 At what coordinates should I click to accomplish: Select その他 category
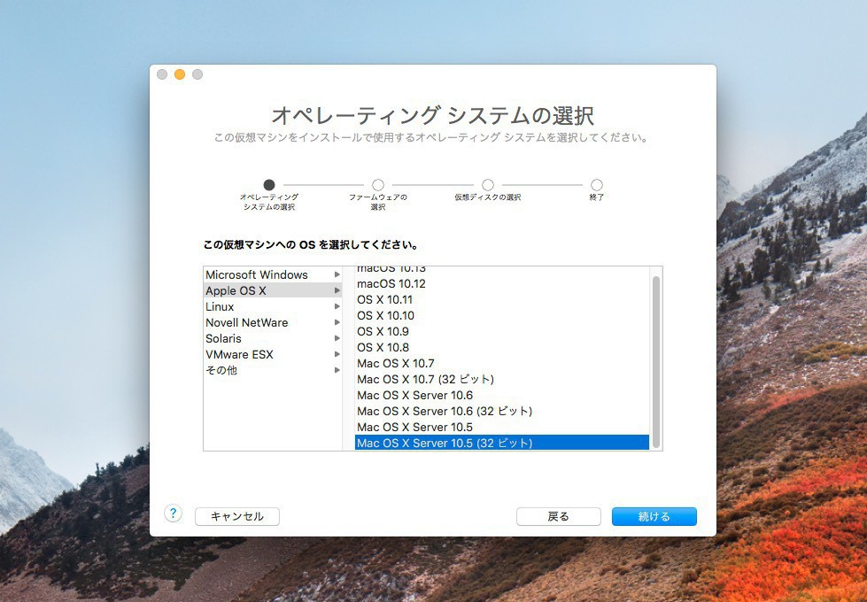pyautogui.click(x=273, y=370)
